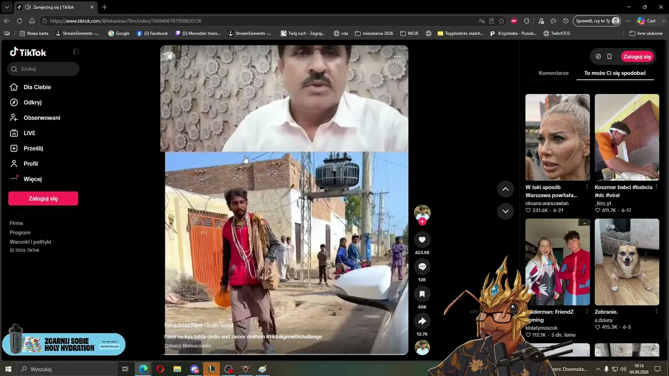Open options for the Zebranie card

point(656,312)
